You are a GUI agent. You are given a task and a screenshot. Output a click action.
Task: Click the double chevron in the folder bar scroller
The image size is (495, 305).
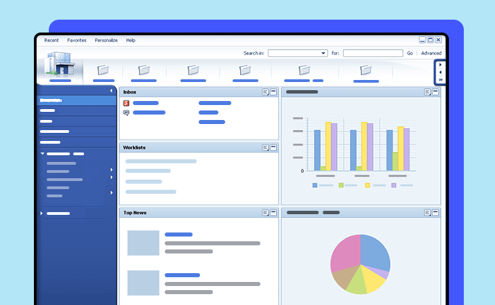440,80
